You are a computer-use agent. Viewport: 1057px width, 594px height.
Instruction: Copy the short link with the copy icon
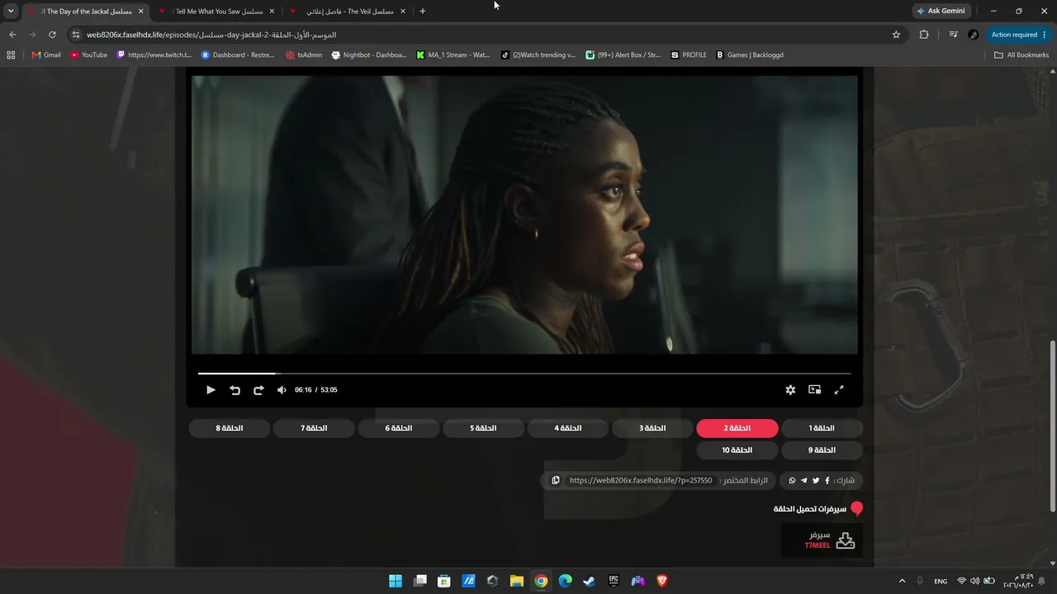(556, 480)
